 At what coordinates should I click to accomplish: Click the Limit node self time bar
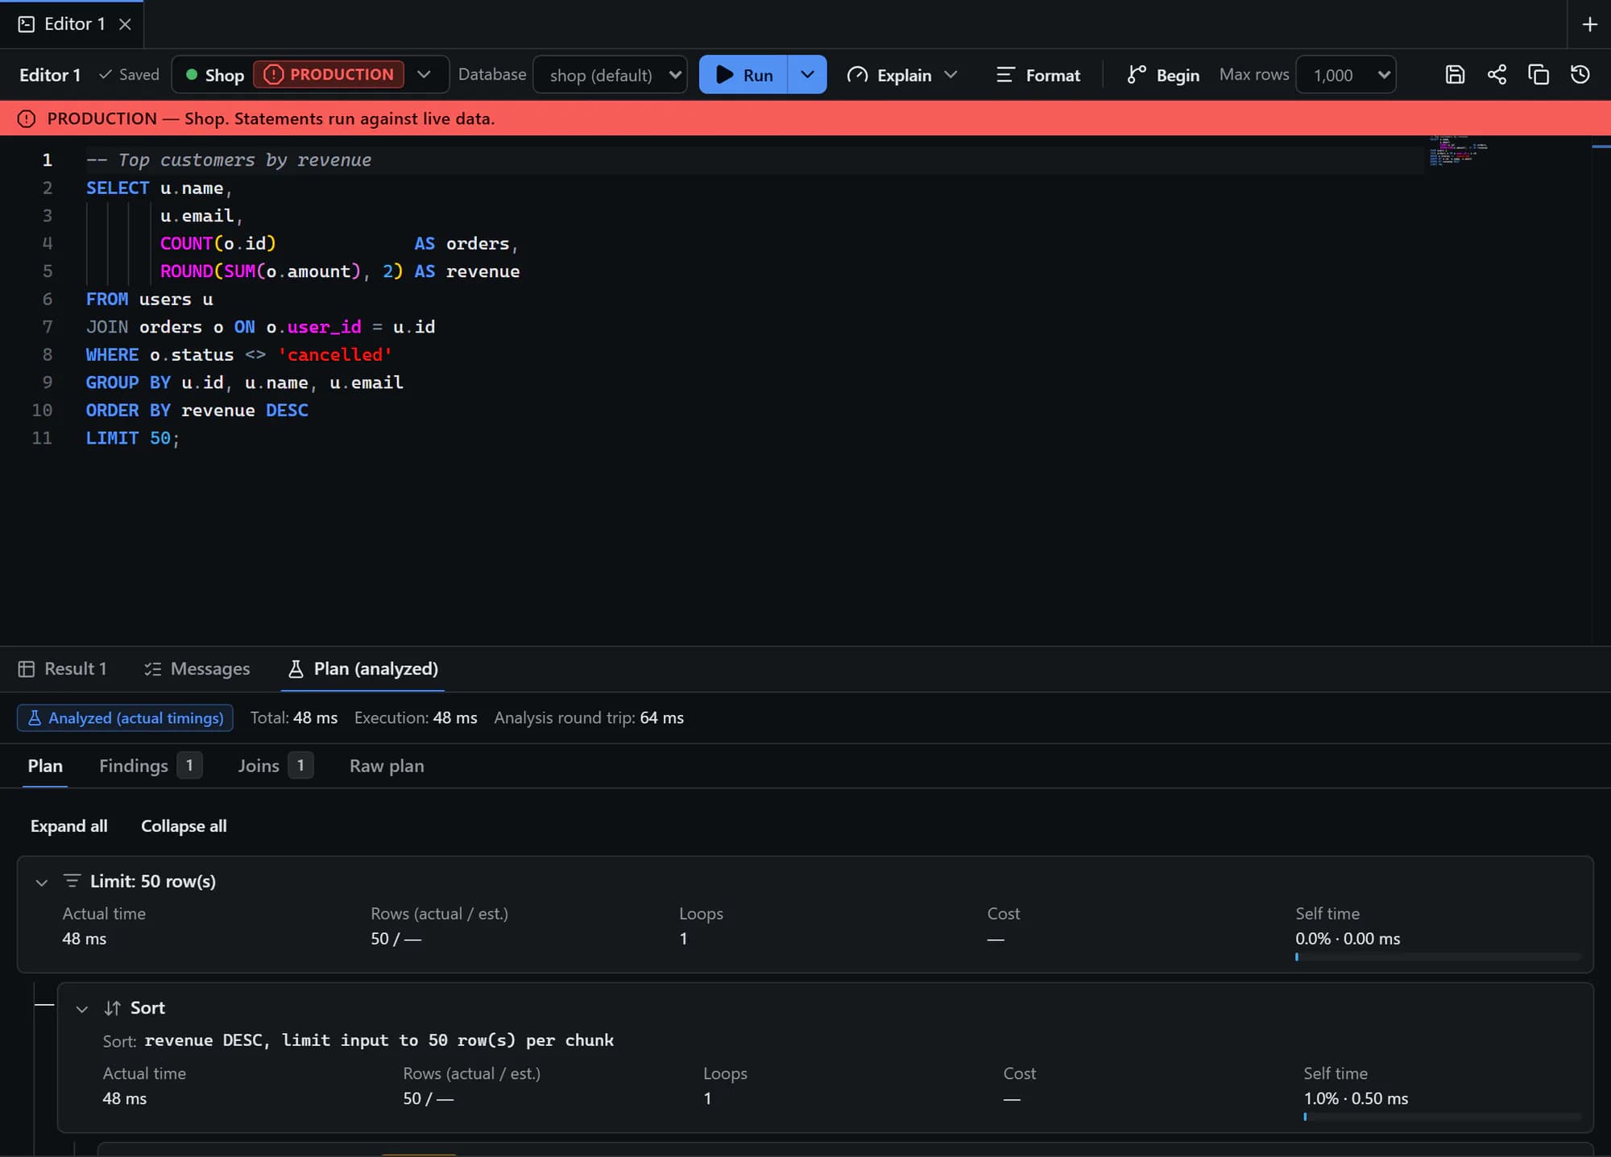tap(1438, 957)
